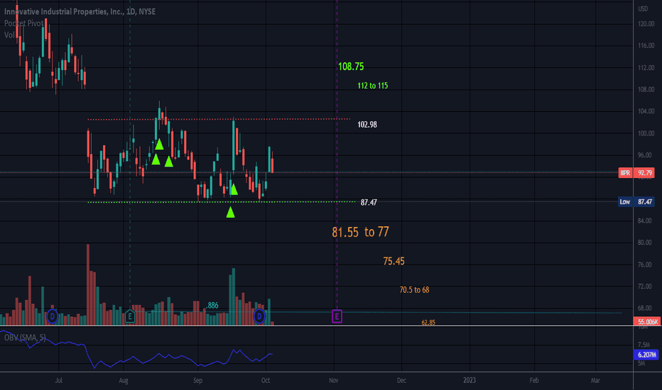Click the 120.00 price axis label

[x=646, y=23]
